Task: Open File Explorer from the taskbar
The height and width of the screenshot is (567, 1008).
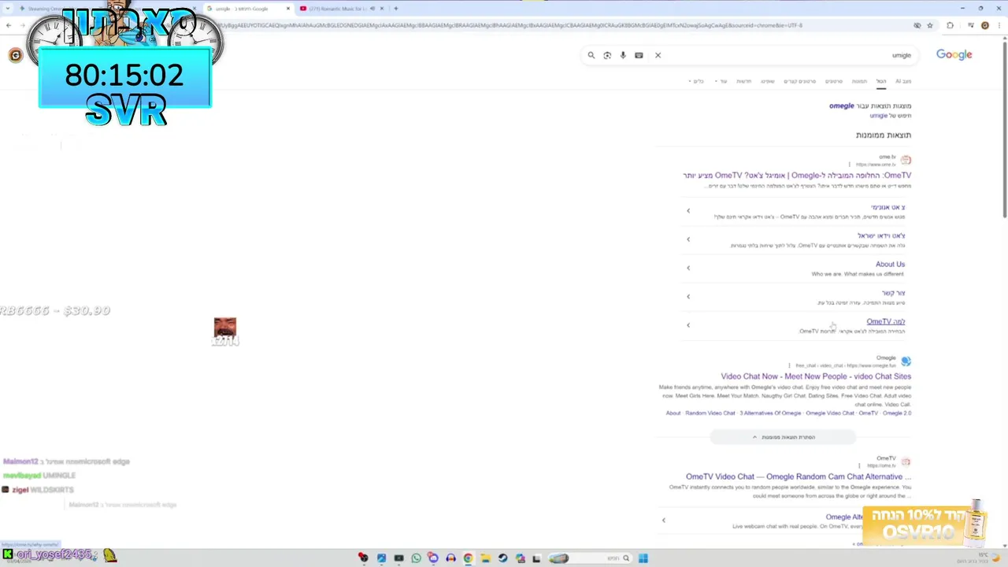Action: (486, 558)
